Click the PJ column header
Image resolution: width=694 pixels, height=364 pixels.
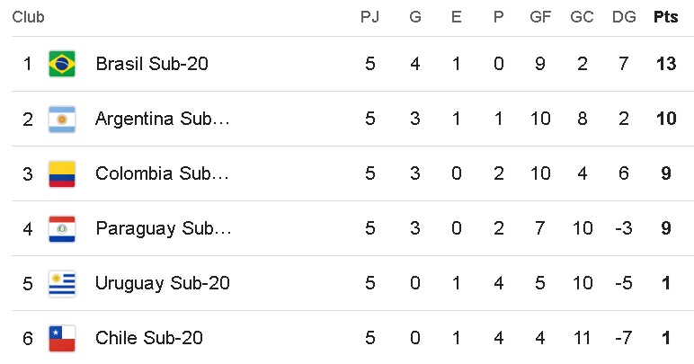(370, 17)
